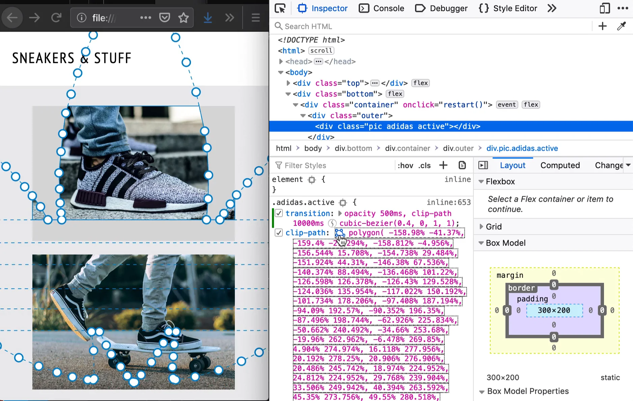Click the element picker icon

pyautogui.click(x=280, y=8)
